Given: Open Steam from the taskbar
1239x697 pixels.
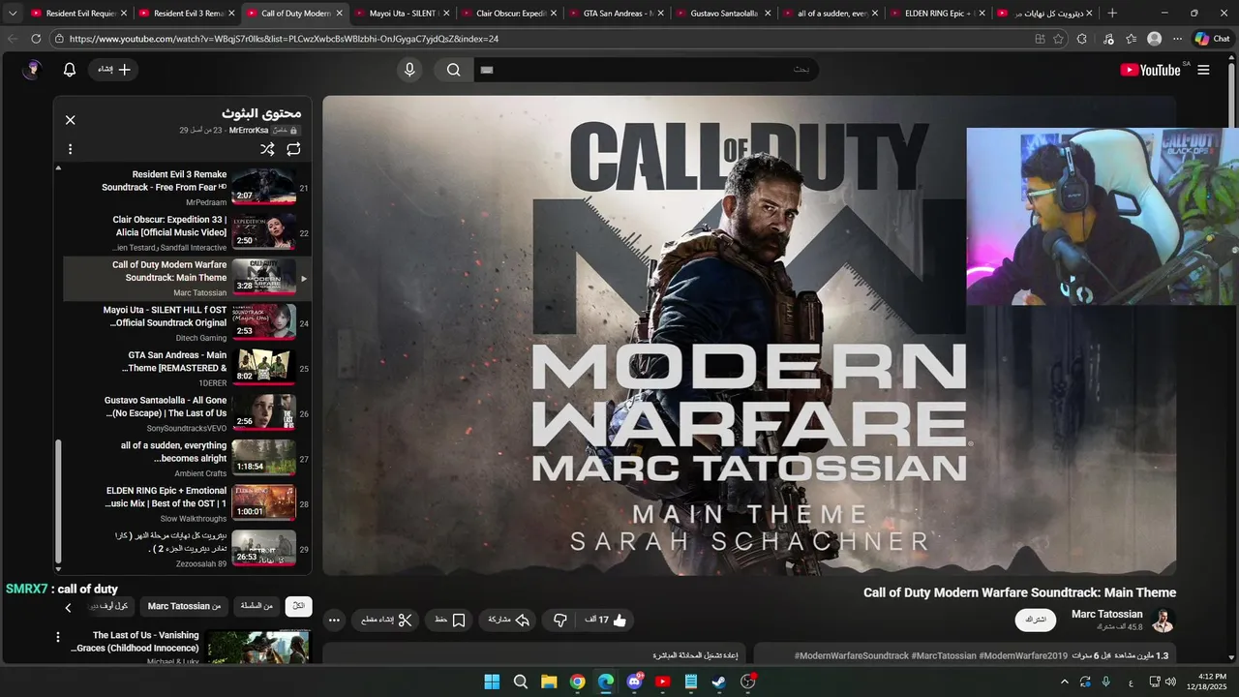Looking at the screenshot, I should click(x=719, y=682).
